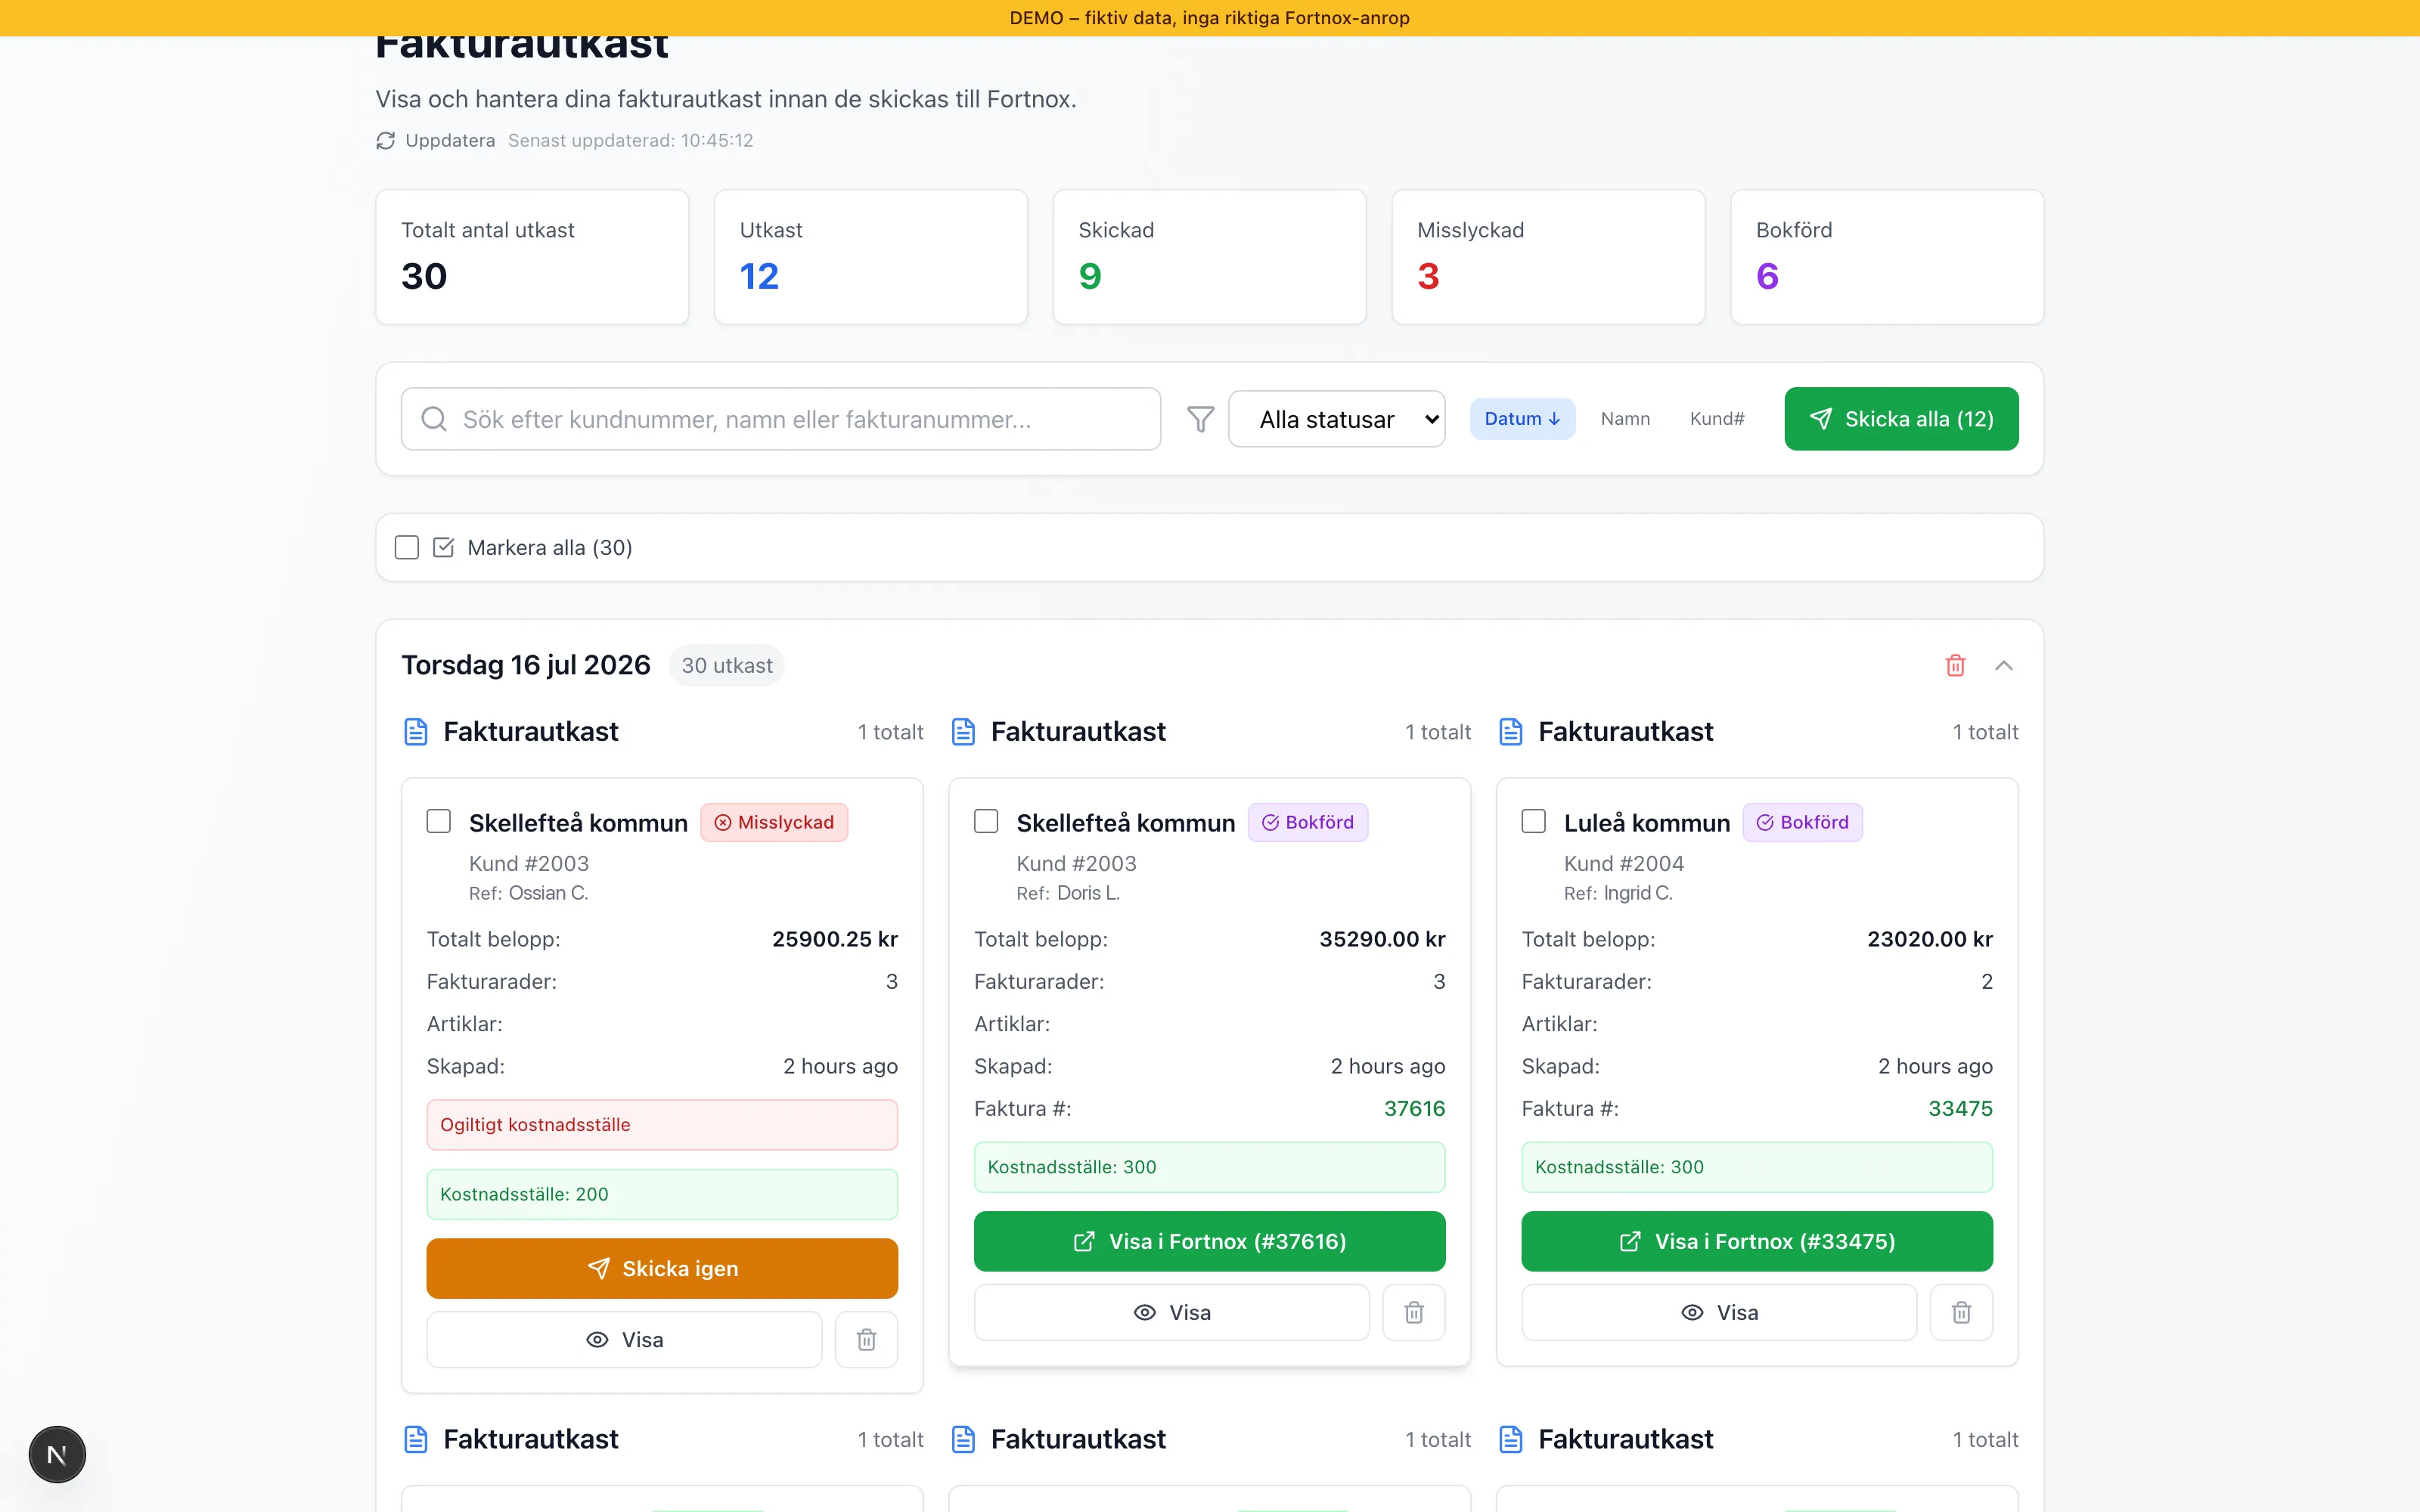This screenshot has width=2420, height=1512.
Task: Tick the Markera alla (30) checkbox
Action: (x=407, y=548)
